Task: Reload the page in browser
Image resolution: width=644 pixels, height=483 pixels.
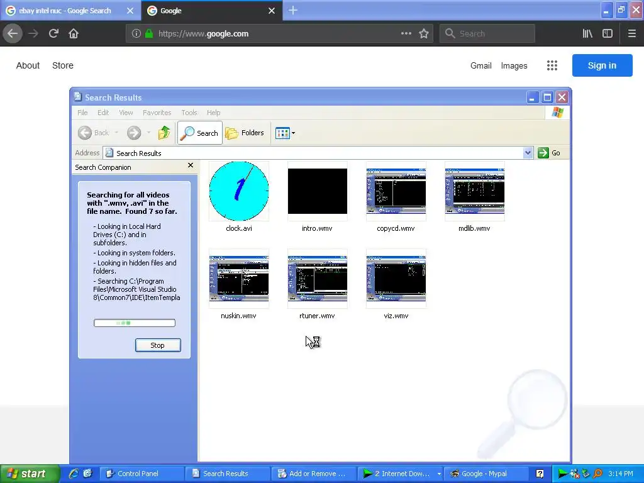Action: click(53, 34)
